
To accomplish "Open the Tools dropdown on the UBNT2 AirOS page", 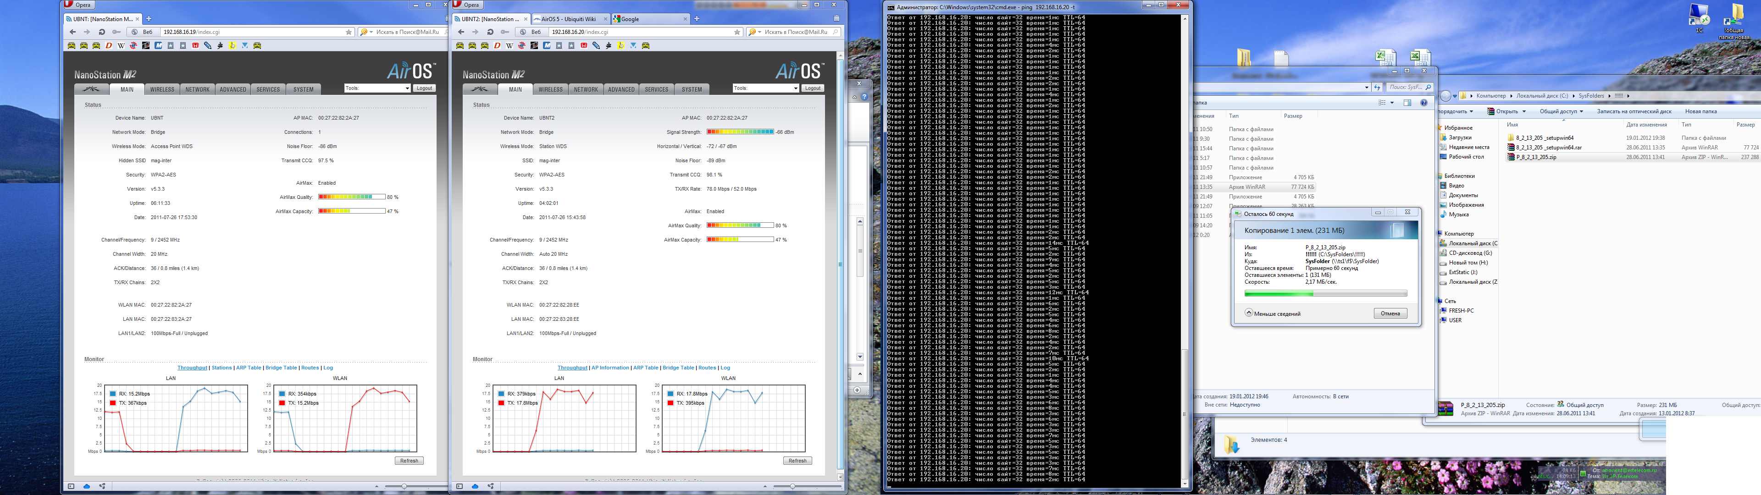I will pyautogui.click(x=766, y=88).
